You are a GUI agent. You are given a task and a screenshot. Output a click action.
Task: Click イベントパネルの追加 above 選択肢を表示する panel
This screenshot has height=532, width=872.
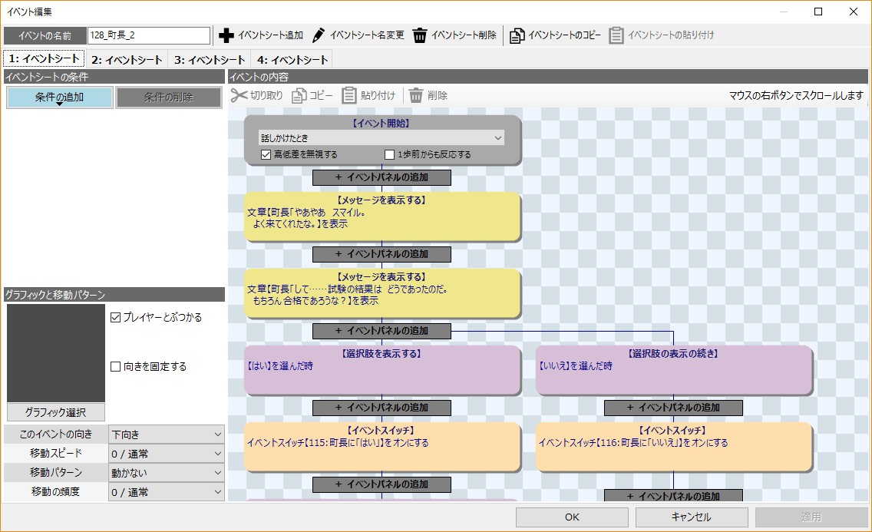click(x=381, y=331)
